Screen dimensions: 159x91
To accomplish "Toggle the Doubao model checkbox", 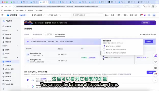I will pyautogui.click(x=28, y=86).
